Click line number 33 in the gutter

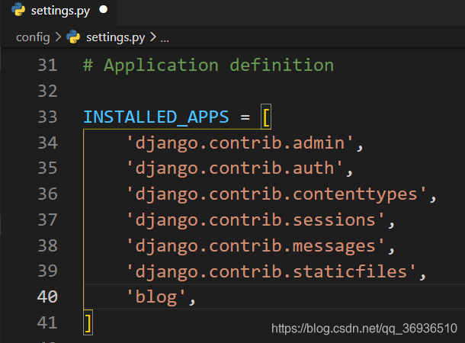point(47,117)
